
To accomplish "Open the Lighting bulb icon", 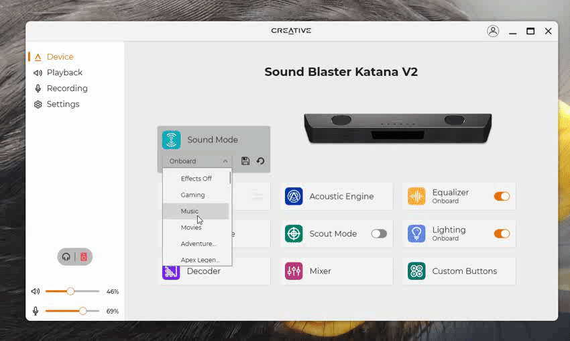I will pyautogui.click(x=416, y=234).
